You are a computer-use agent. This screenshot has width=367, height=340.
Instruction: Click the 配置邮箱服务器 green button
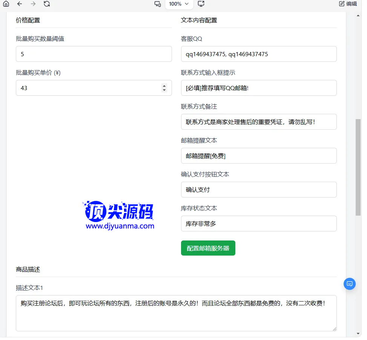pyautogui.click(x=208, y=248)
